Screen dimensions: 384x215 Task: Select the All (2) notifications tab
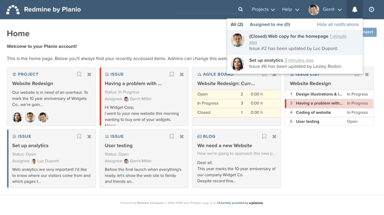[237, 24]
